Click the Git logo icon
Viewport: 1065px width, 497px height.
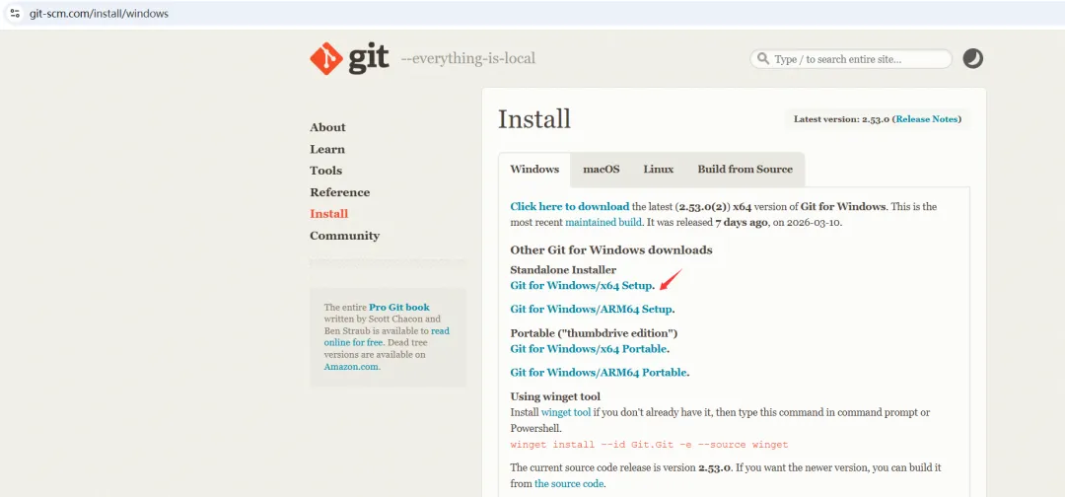[326, 58]
